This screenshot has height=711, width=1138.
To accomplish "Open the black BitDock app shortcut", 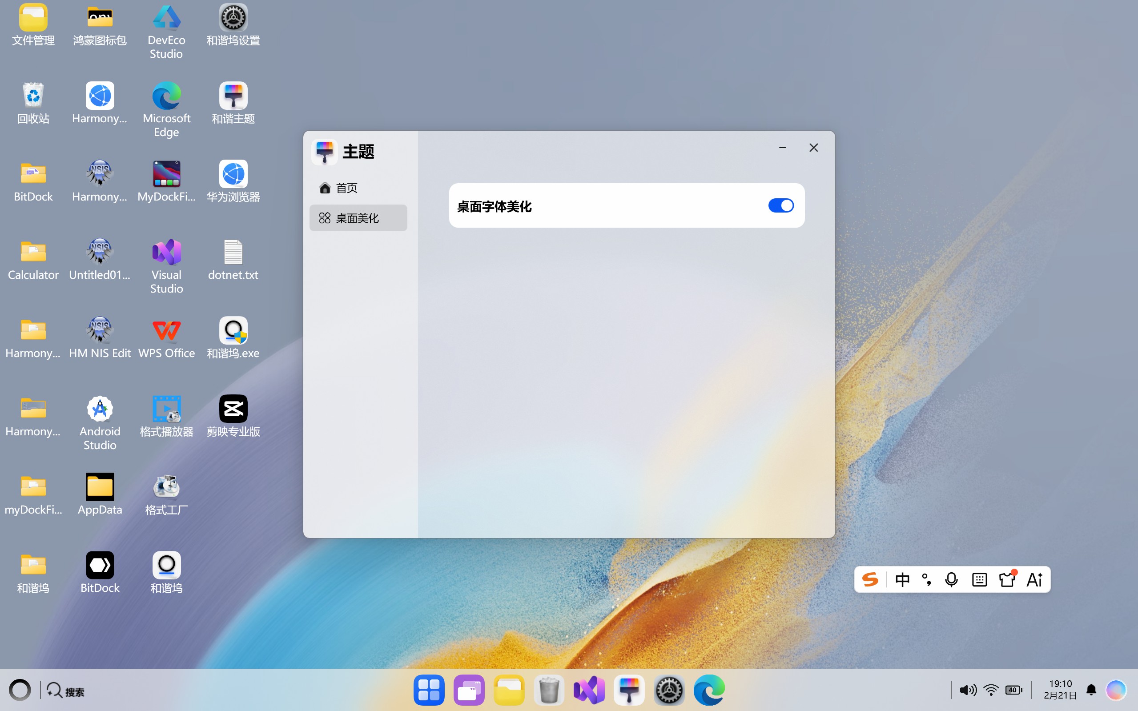I will click(x=100, y=572).
